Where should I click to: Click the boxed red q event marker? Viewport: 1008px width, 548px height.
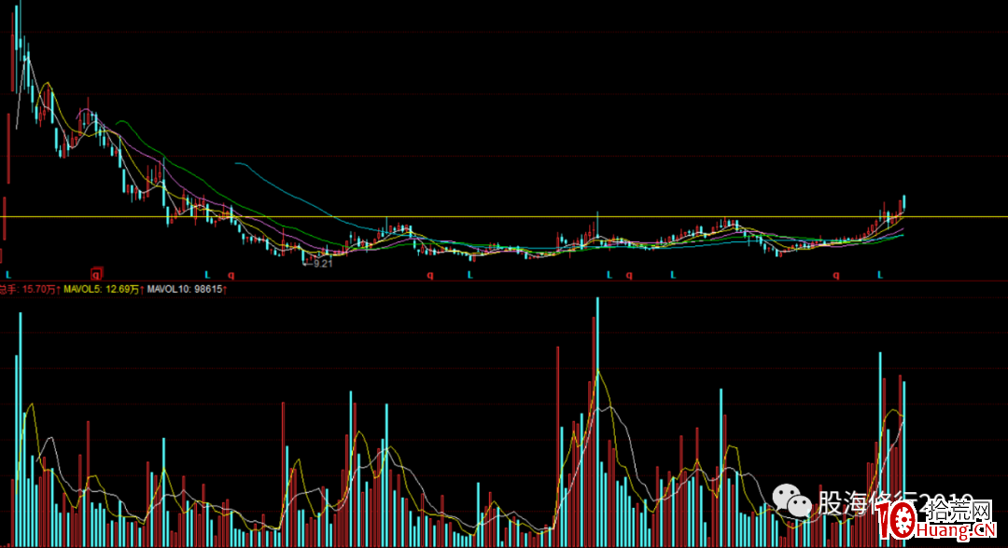96,273
